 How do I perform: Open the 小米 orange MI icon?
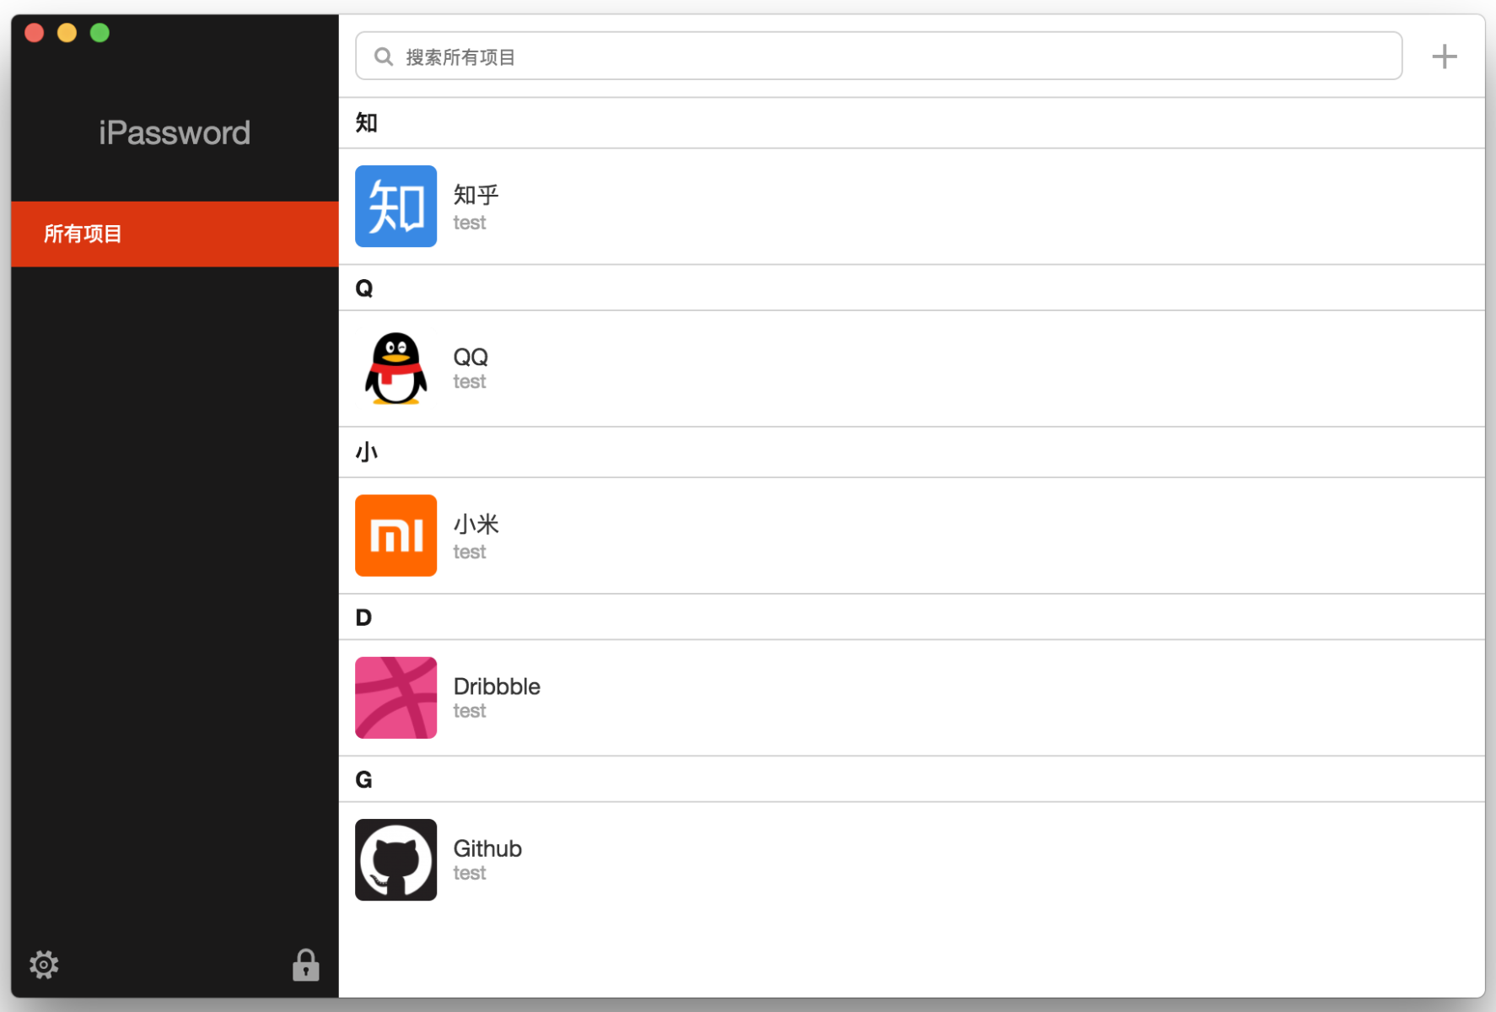[396, 536]
